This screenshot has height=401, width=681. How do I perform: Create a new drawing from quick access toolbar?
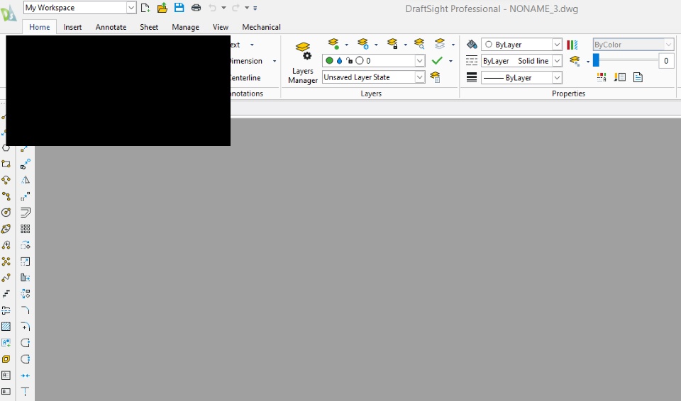145,7
